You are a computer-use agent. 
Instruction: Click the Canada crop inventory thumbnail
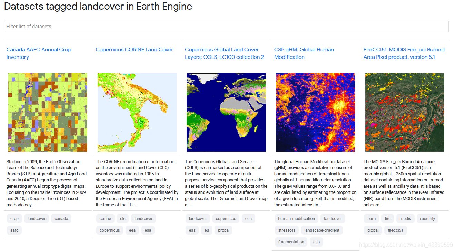(x=48, y=112)
